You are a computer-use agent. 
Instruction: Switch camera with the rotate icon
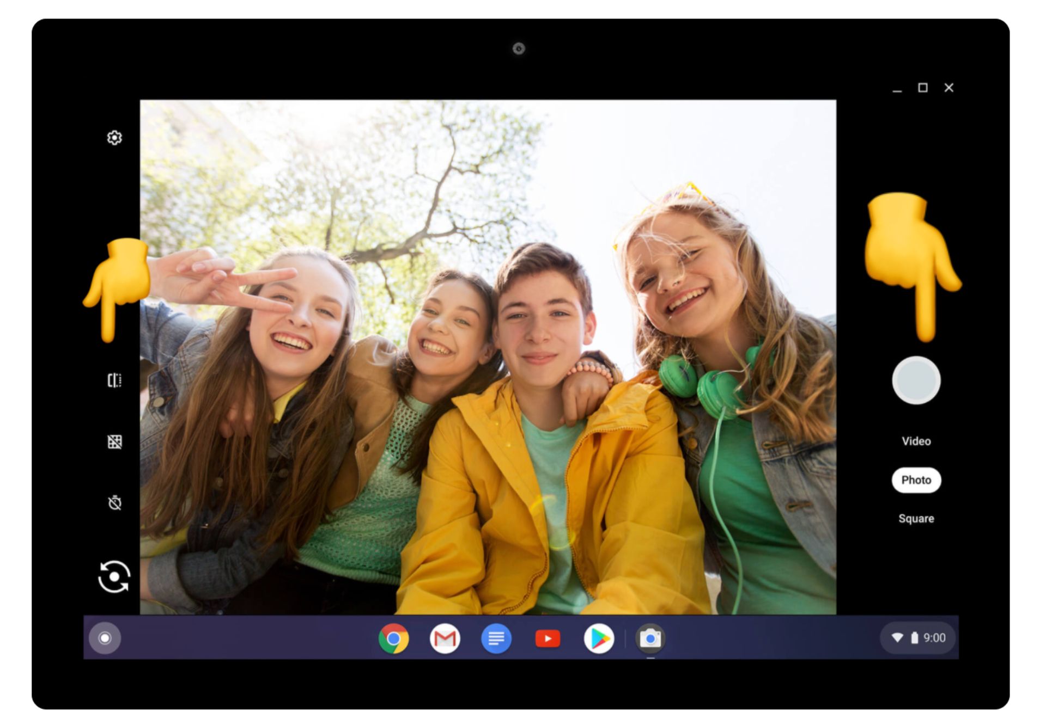pyautogui.click(x=114, y=576)
